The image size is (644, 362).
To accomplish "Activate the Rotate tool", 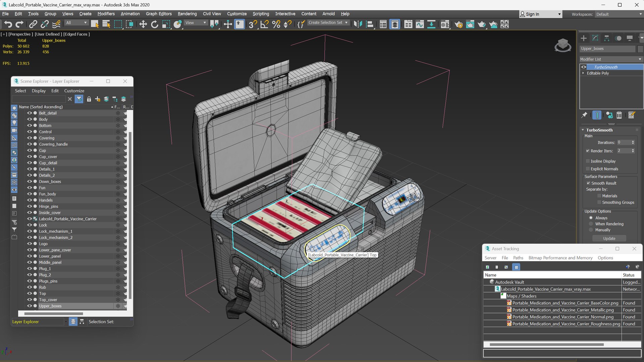I will [154, 24].
